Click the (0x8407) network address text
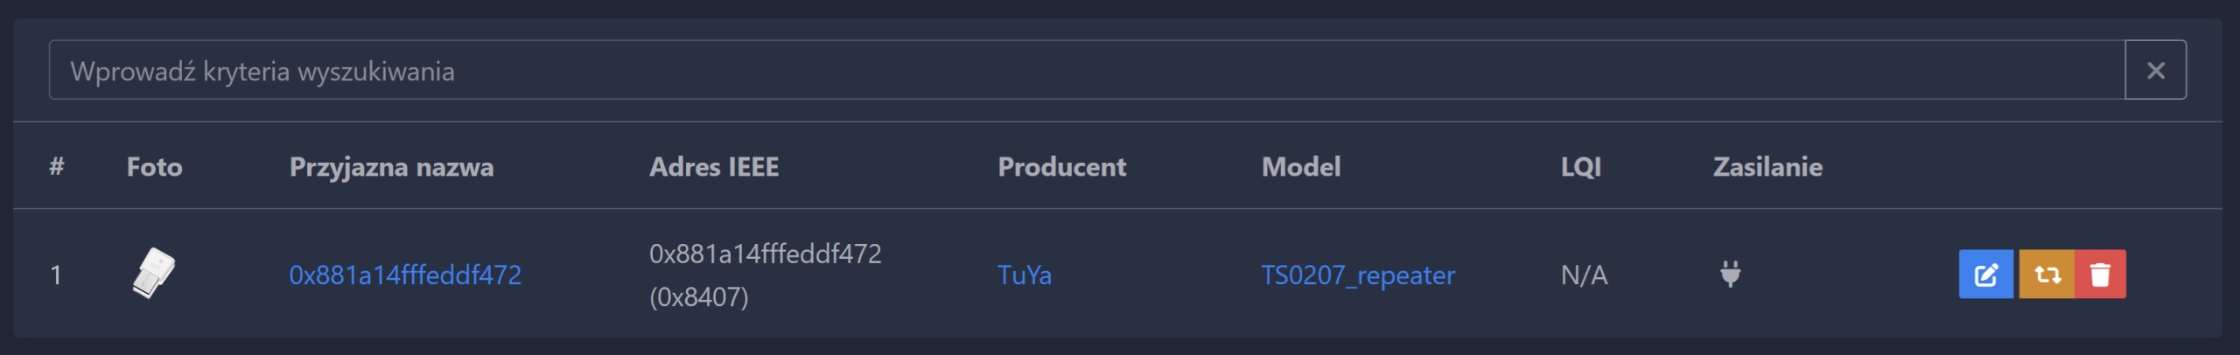 (699, 297)
